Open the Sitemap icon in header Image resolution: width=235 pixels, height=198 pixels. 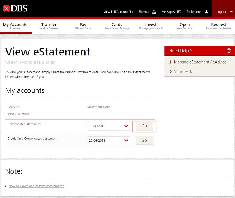coord(154,12)
